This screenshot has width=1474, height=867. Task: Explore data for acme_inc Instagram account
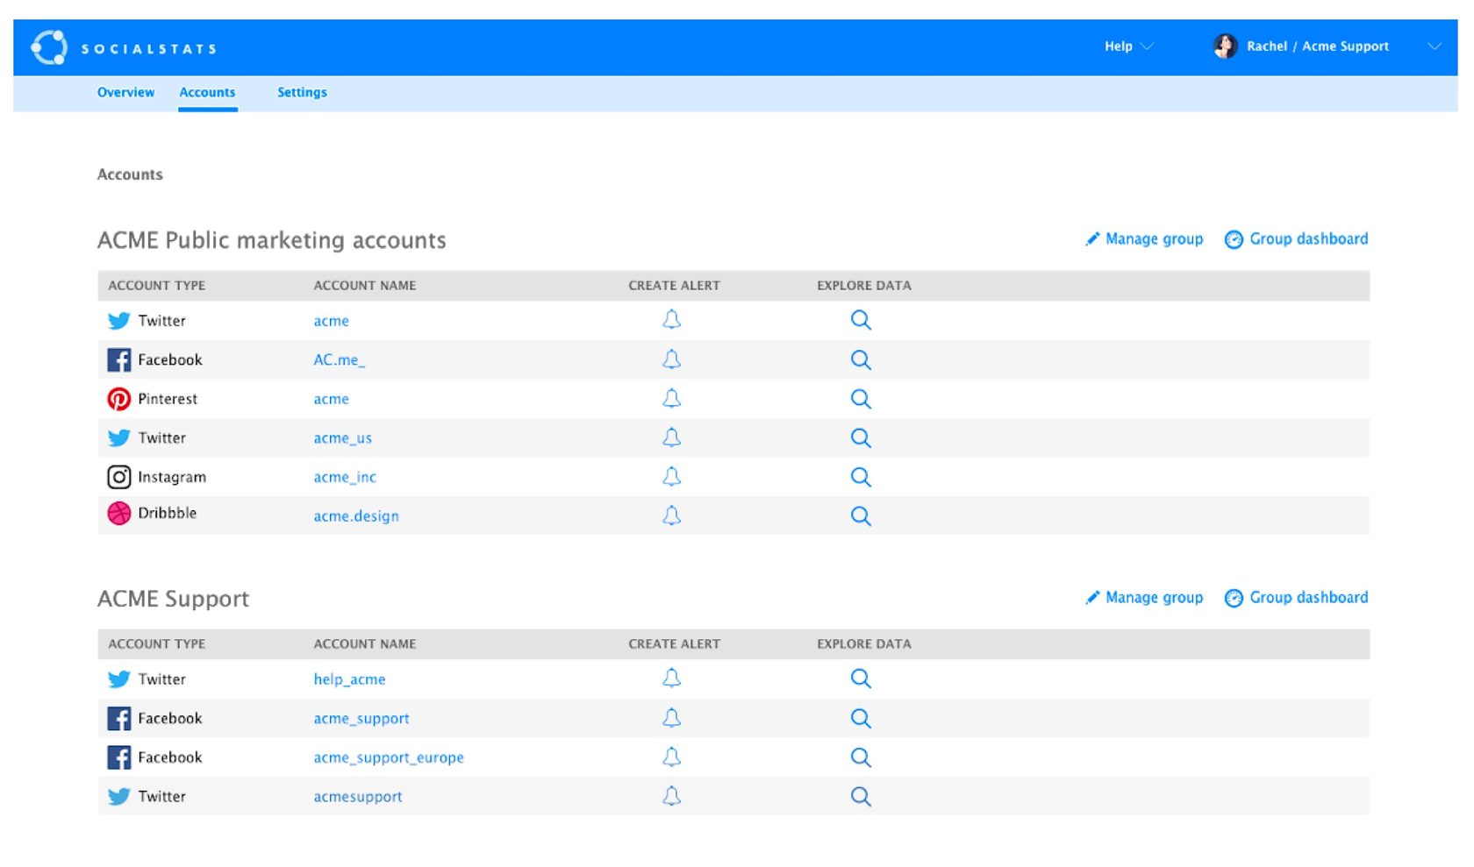(861, 477)
